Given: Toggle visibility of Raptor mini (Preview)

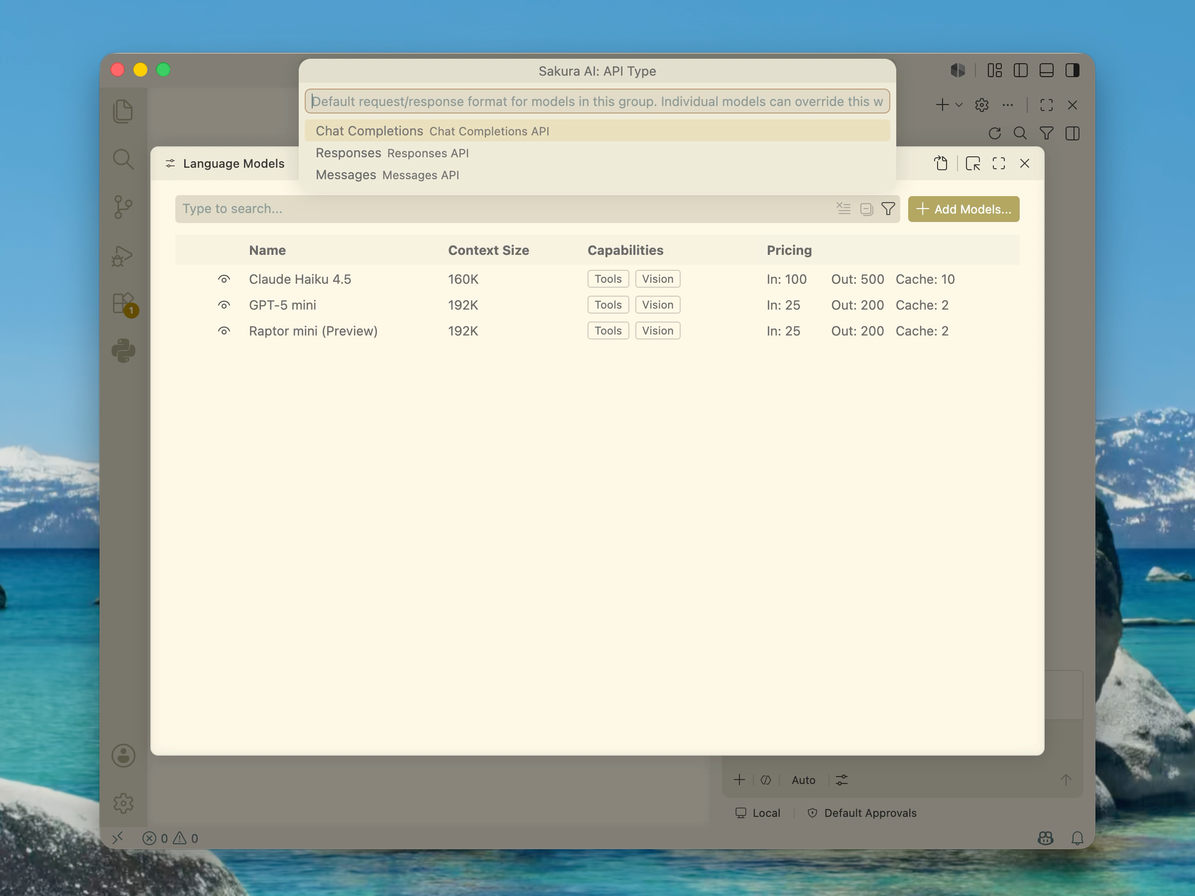Looking at the screenshot, I should (x=224, y=331).
